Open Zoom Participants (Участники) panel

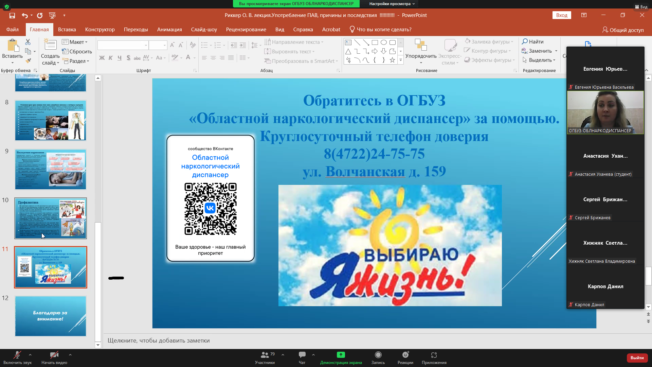265,358
